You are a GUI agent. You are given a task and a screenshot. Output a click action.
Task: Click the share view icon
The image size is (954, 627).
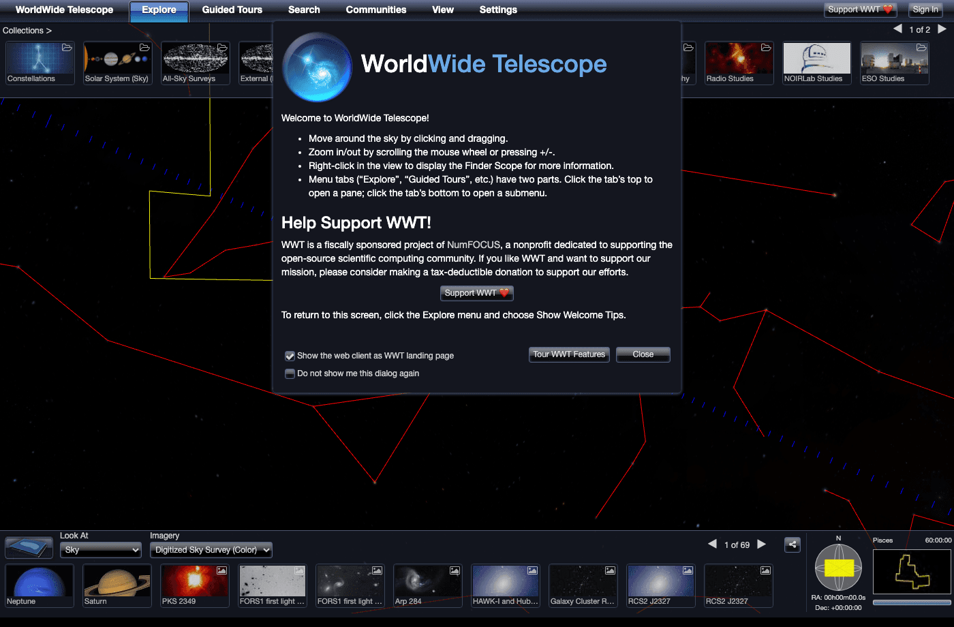(792, 545)
